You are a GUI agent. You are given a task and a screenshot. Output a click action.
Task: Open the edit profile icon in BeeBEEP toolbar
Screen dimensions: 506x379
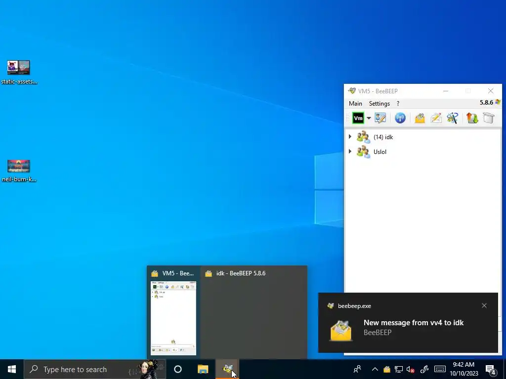[380, 118]
